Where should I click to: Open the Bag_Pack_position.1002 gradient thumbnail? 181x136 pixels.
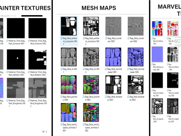(x=91, y=85)
